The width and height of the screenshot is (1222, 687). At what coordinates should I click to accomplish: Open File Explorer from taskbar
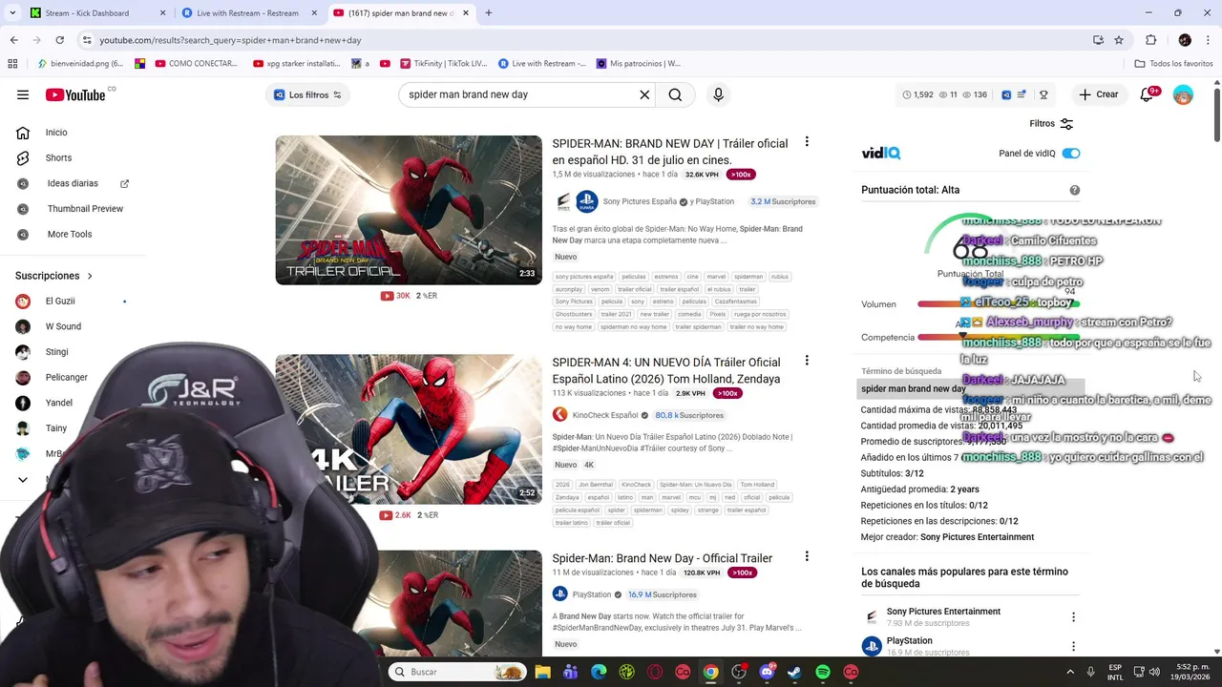(x=543, y=672)
